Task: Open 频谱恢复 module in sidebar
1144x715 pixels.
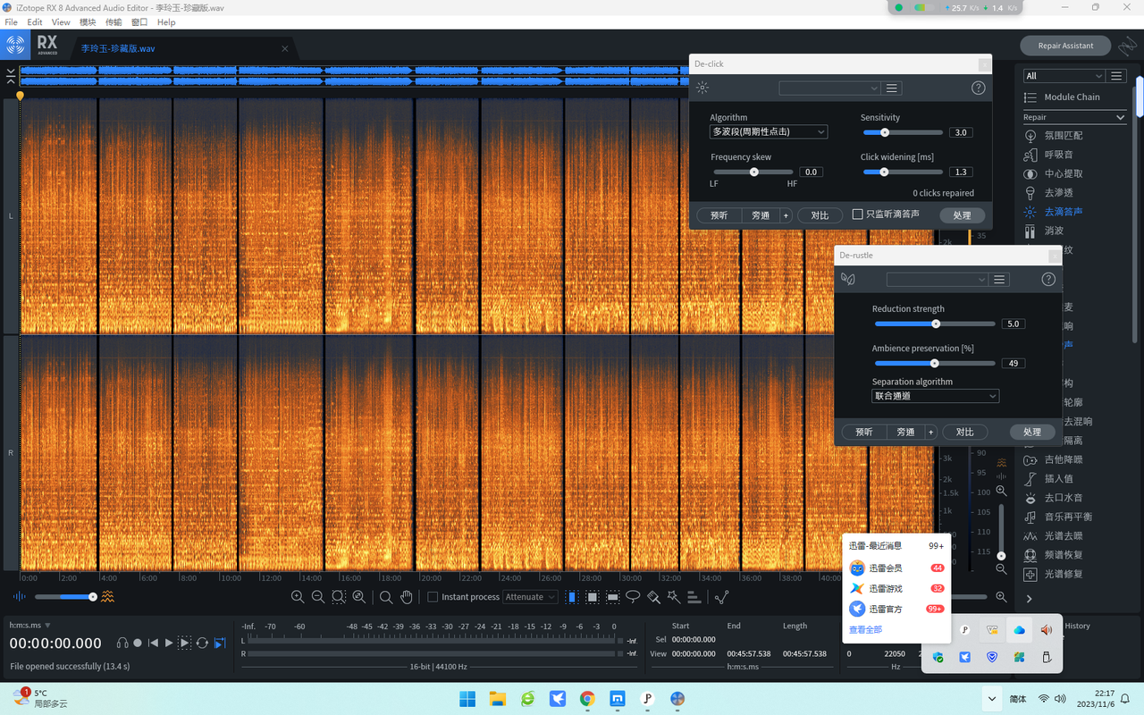Action: coord(1063,555)
